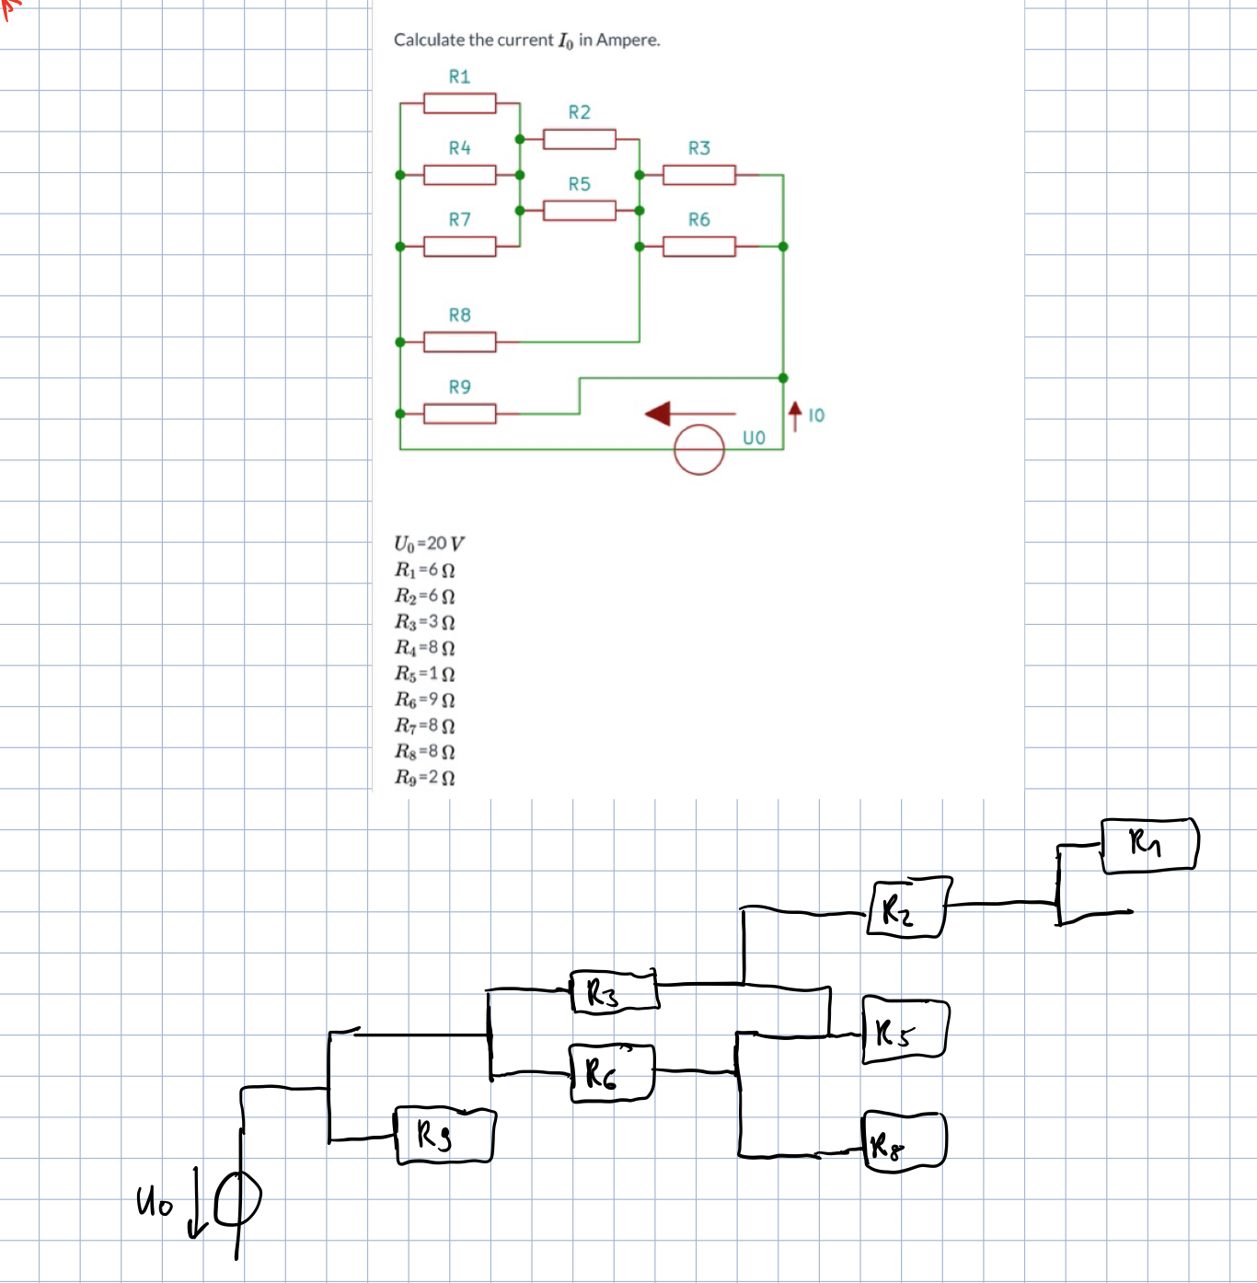Click the handwritten U0 label in the sketch
Screen dimensions: 1257x1283
154,1202
